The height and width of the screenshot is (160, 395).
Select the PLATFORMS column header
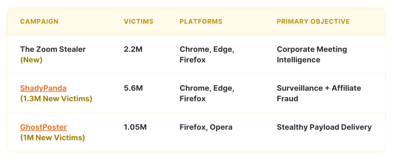pyautogui.click(x=201, y=22)
